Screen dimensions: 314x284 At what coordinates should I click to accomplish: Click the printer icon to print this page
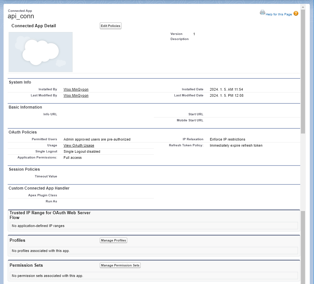(x=263, y=12)
